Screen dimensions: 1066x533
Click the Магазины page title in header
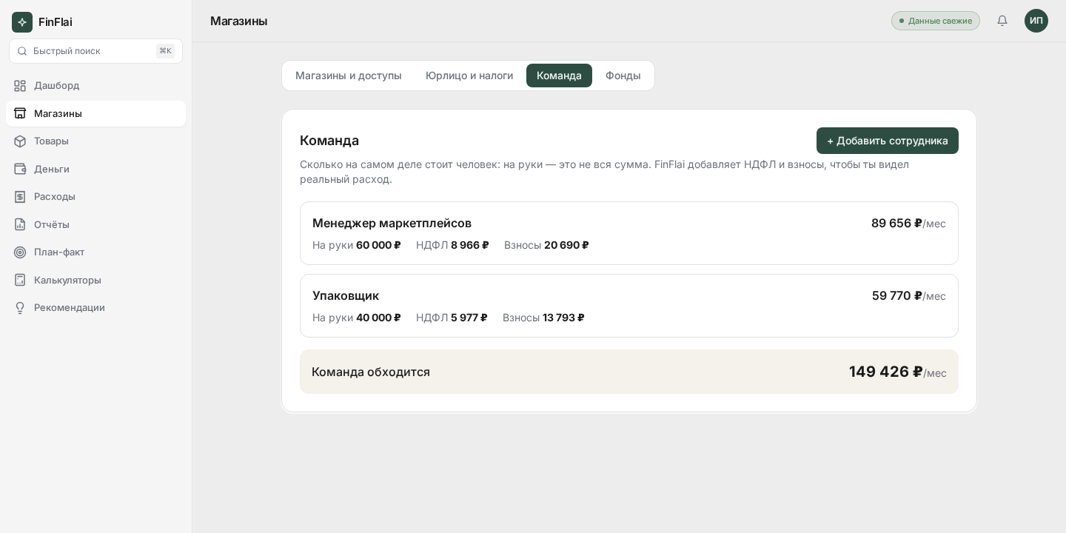[x=238, y=21]
